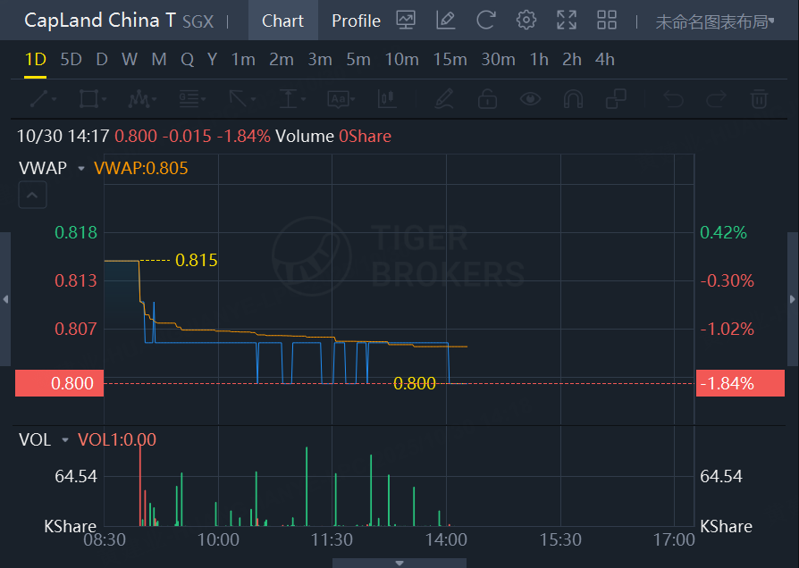Screen dimensions: 799x568
Task: Open the grid layout selector icon
Action: pos(607,20)
